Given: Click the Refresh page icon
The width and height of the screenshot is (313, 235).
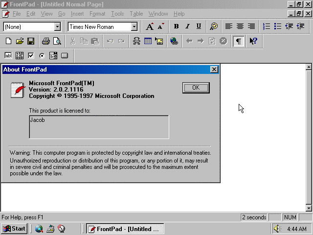Looking at the screenshot, I should [x=212, y=41].
